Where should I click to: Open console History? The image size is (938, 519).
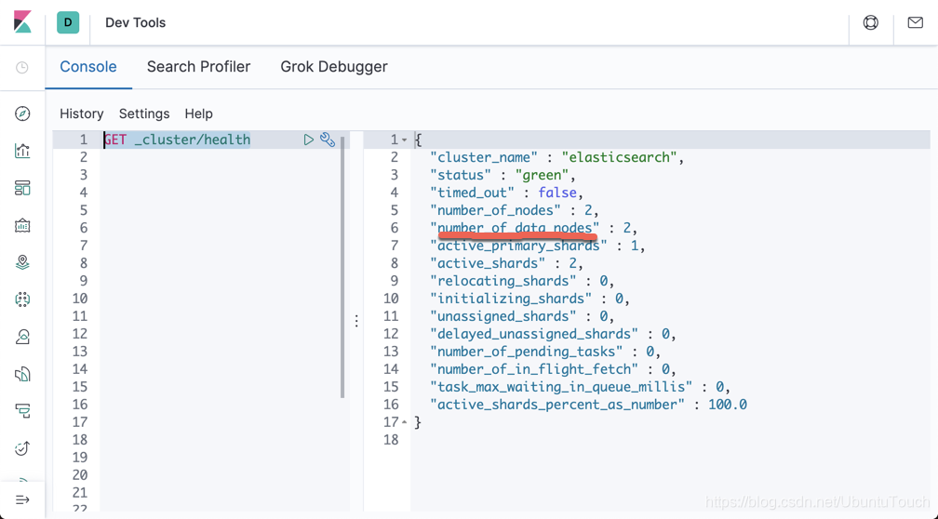pos(81,113)
